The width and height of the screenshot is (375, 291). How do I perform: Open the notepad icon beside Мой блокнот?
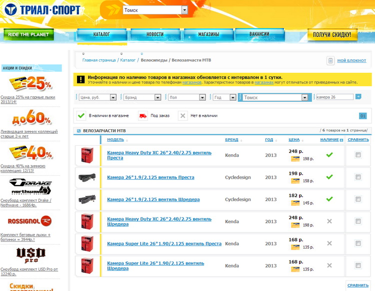330,60
